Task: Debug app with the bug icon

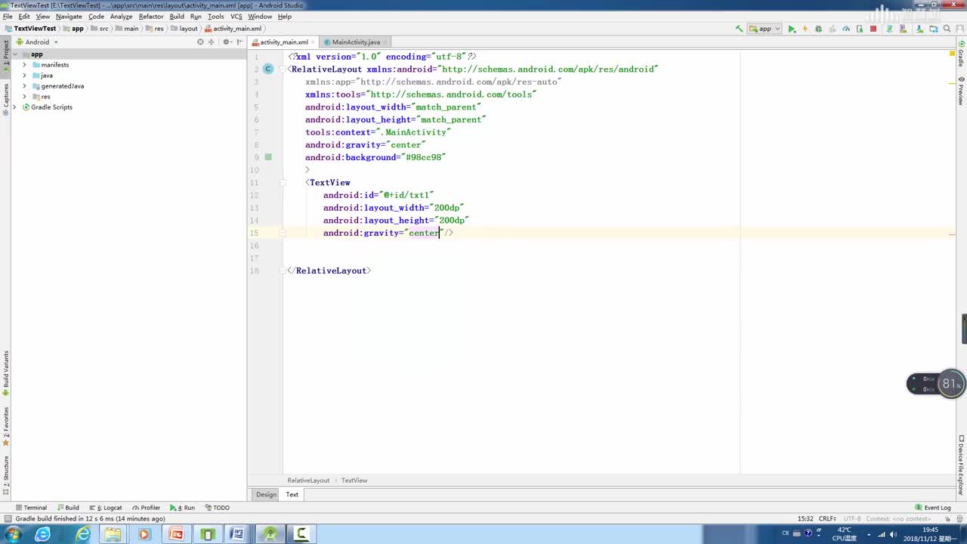Action: (x=818, y=29)
